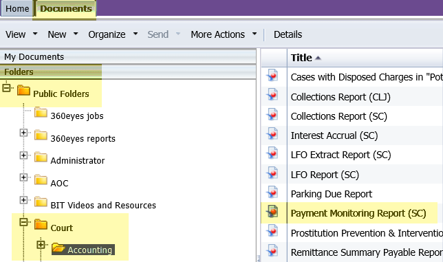Click the Court folder icon

(41, 224)
